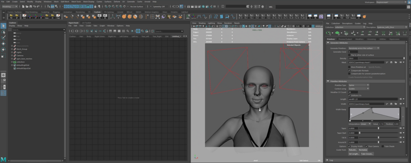Image resolution: width=411 pixels, height=163 pixels.
Task: Expand the Log section
Action: [328, 160]
